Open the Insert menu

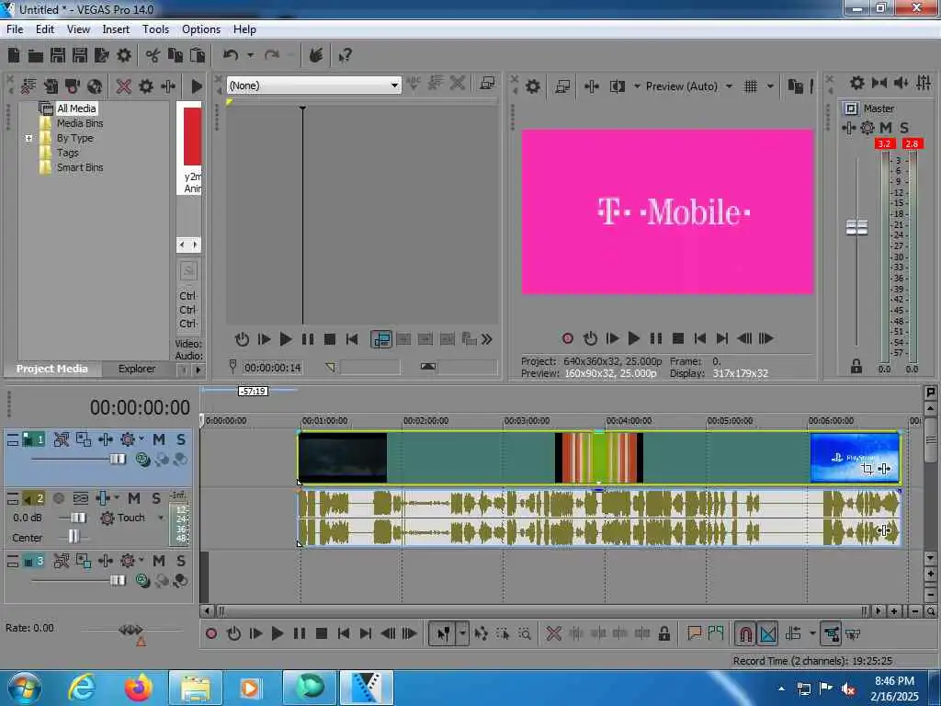[x=116, y=29]
